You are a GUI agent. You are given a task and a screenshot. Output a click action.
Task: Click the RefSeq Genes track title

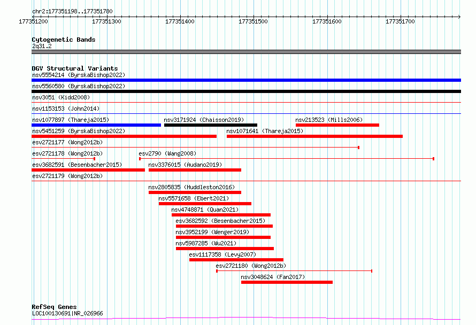[x=54, y=307]
